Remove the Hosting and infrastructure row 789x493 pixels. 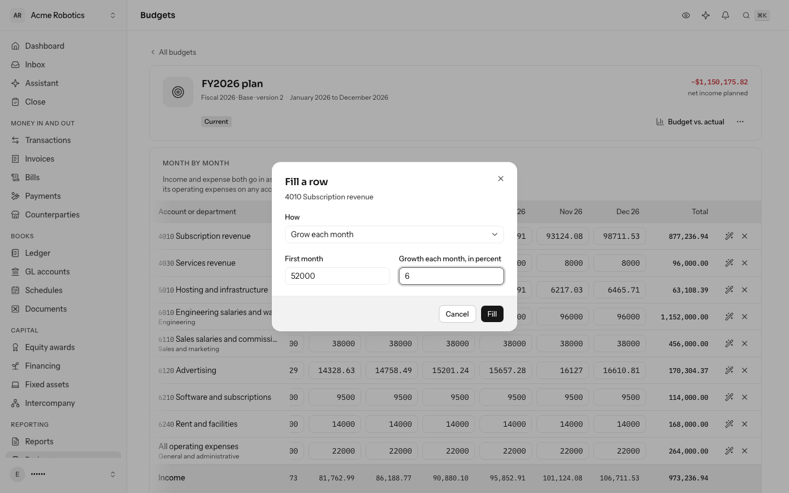coord(745,290)
